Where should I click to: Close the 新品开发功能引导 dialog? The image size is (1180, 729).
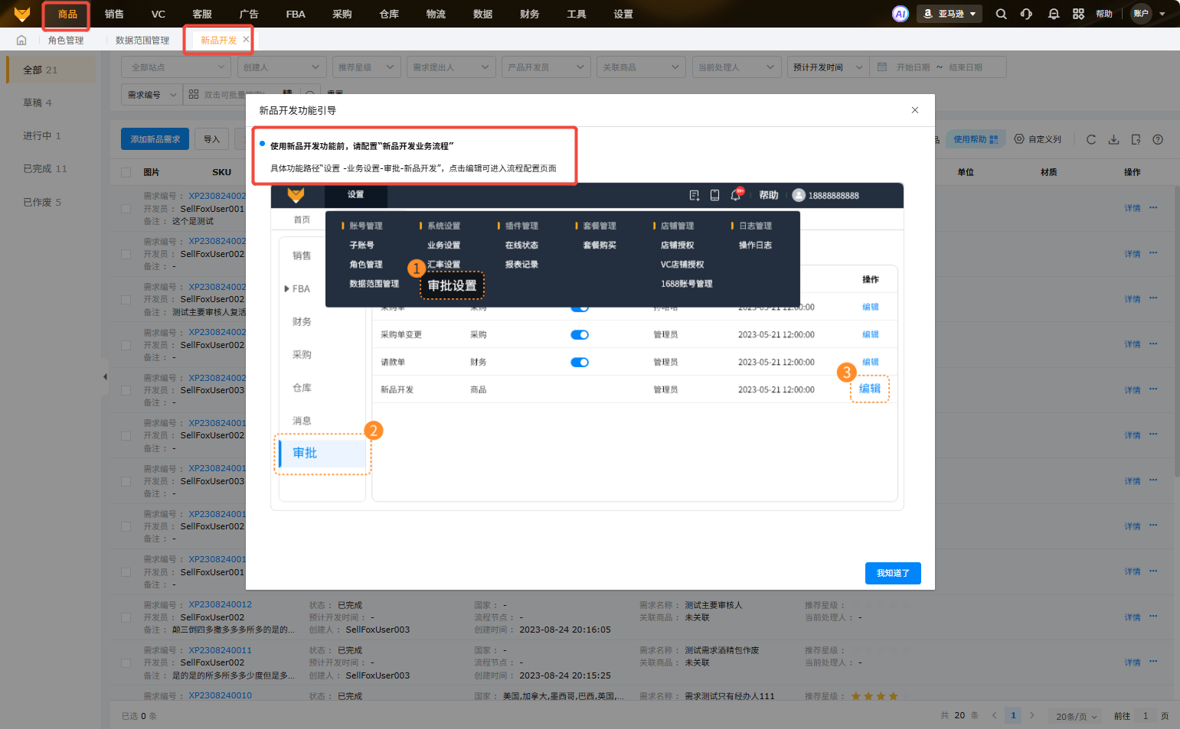914,110
